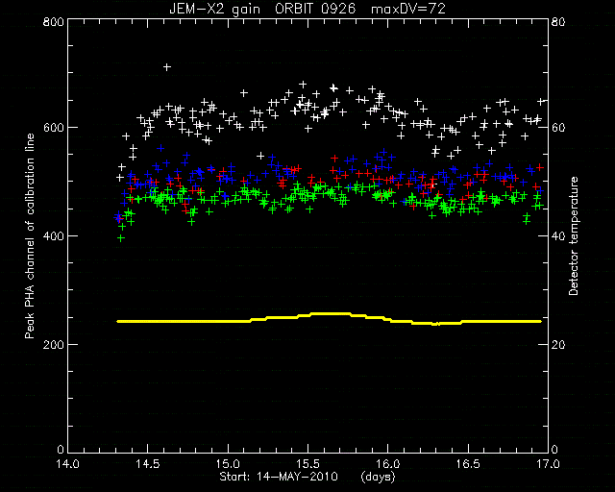The image size is (615, 492).
Task: Click the left axis label 800
Action: (x=53, y=21)
